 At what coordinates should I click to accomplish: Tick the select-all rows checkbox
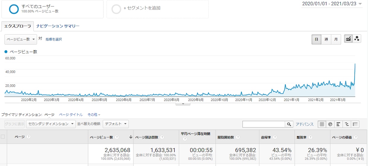point(3,137)
